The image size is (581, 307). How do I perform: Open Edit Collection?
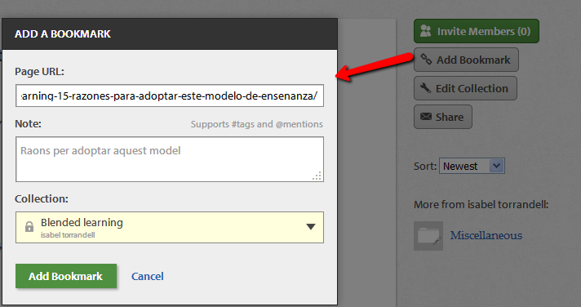pyautogui.click(x=465, y=88)
